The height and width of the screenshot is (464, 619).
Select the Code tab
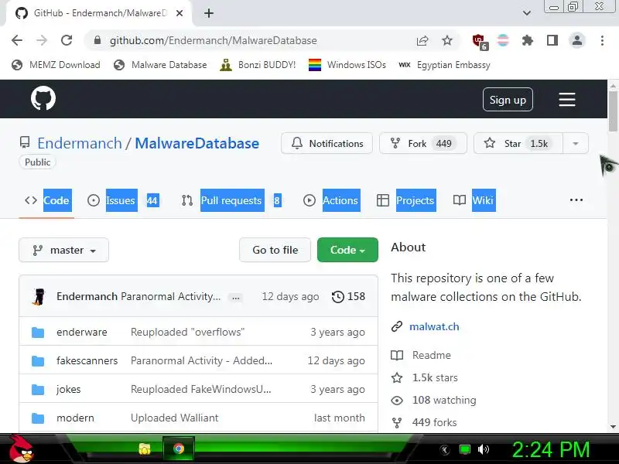coord(48,200)
